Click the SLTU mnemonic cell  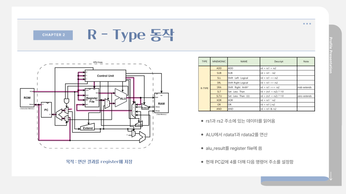click(219, 96)
